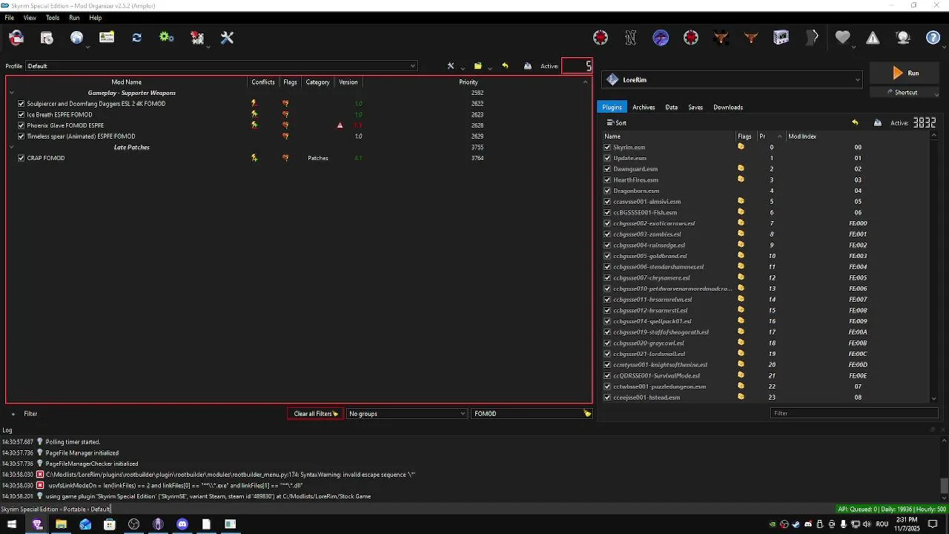Uncheck Ice Breath ESPFE FOMOD mod
Image resolution: width=949 pixels, height=534 pixels.
[22, 114]
